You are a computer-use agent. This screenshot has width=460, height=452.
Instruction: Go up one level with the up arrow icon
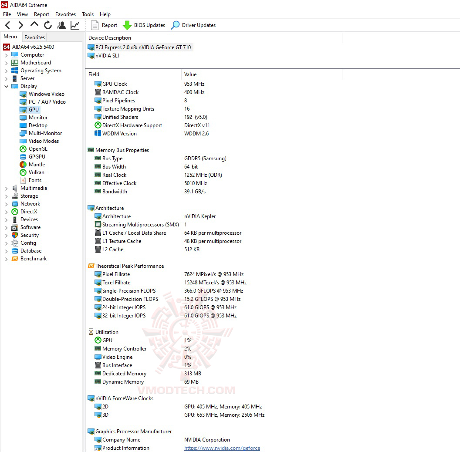(x=34, y=25)
